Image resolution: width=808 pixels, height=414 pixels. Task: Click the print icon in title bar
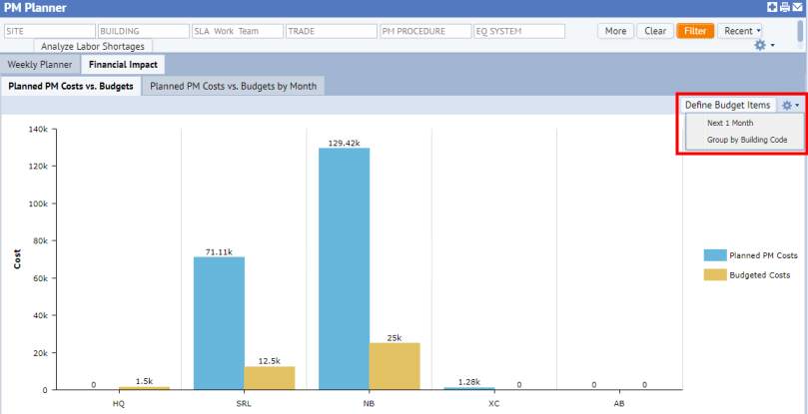pos(785,7)
